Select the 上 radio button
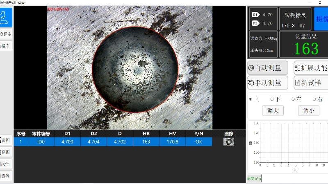328x184 pixels. tap(251, 99)
